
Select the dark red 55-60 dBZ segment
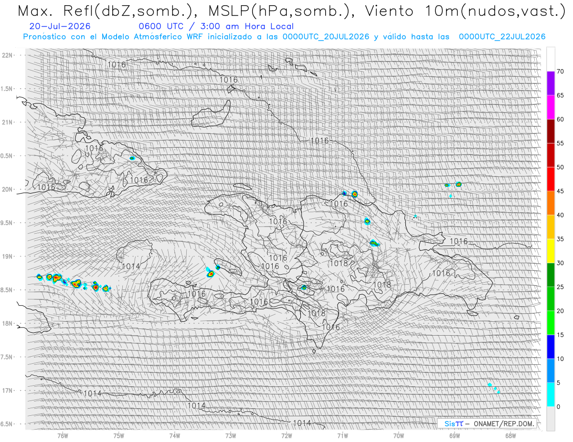click(x=551, y=131)
